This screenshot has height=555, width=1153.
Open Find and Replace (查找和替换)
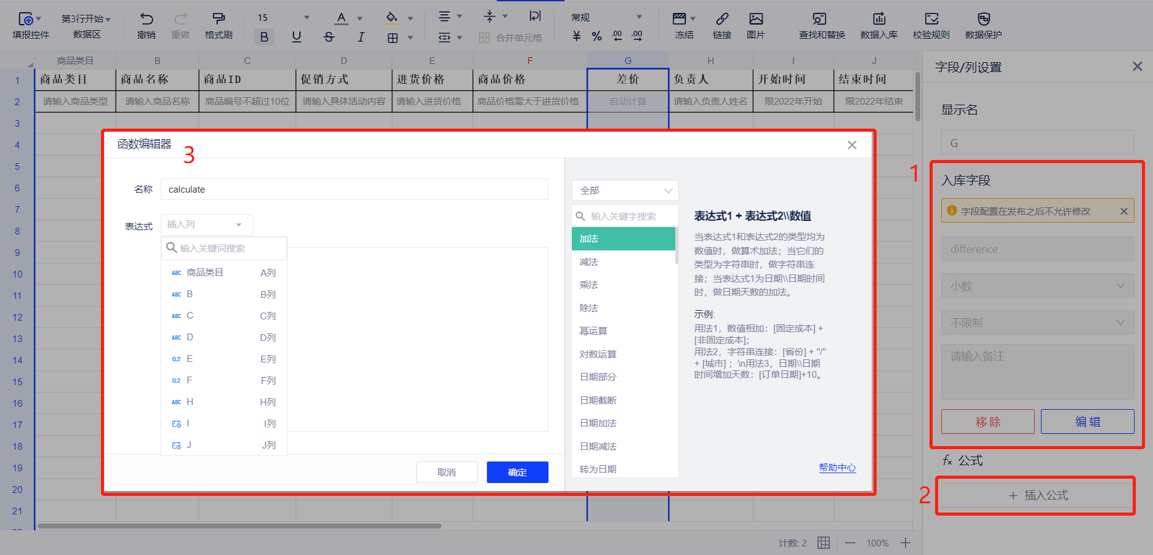821,20
